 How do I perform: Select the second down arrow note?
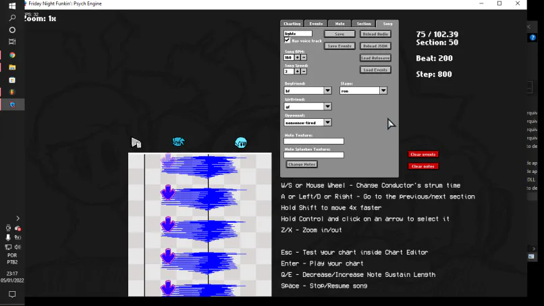click(x=168, y=192)
